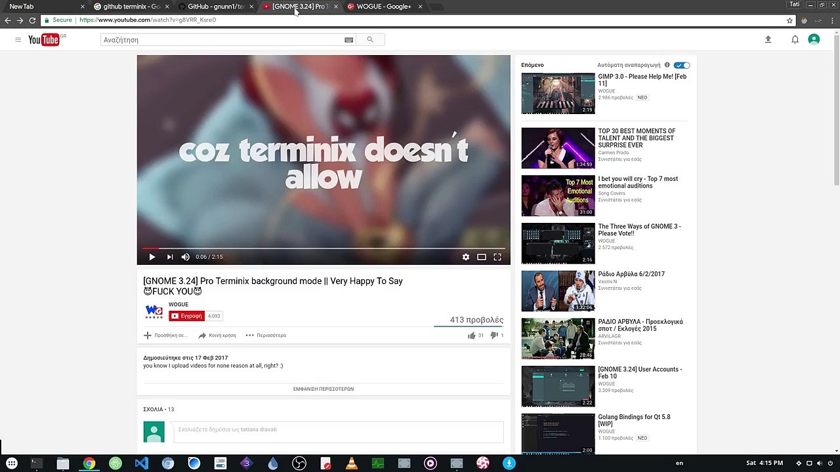
Task: Open 'Ράδιο Αρβύλα 6/2/2017' video thumbnail
Action: 558,291
